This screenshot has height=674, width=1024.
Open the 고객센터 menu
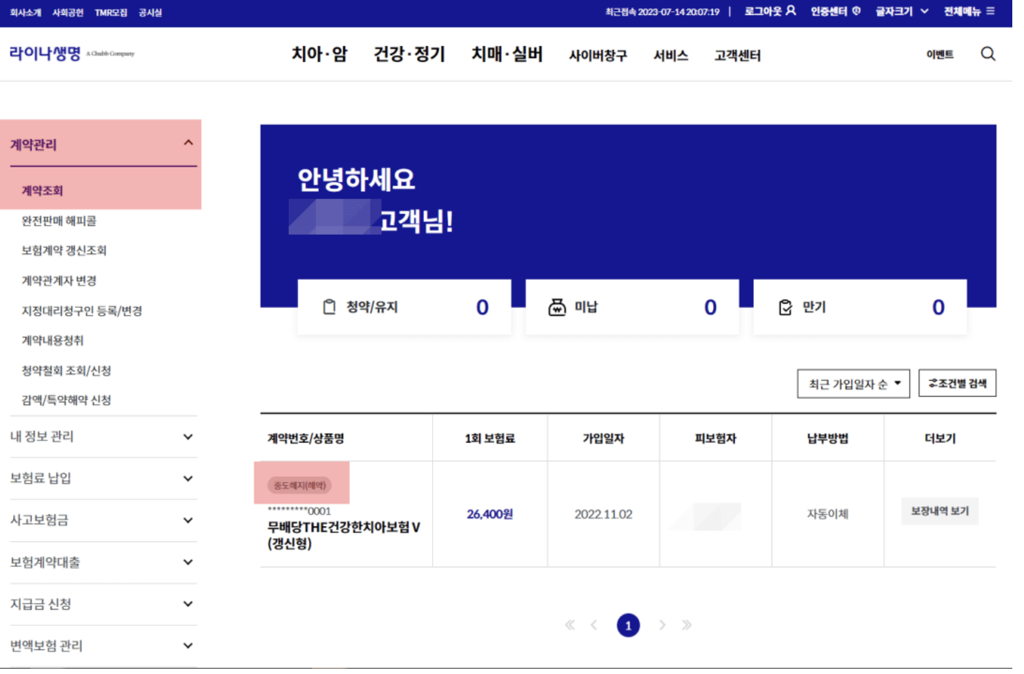click(x=737, y=55)
